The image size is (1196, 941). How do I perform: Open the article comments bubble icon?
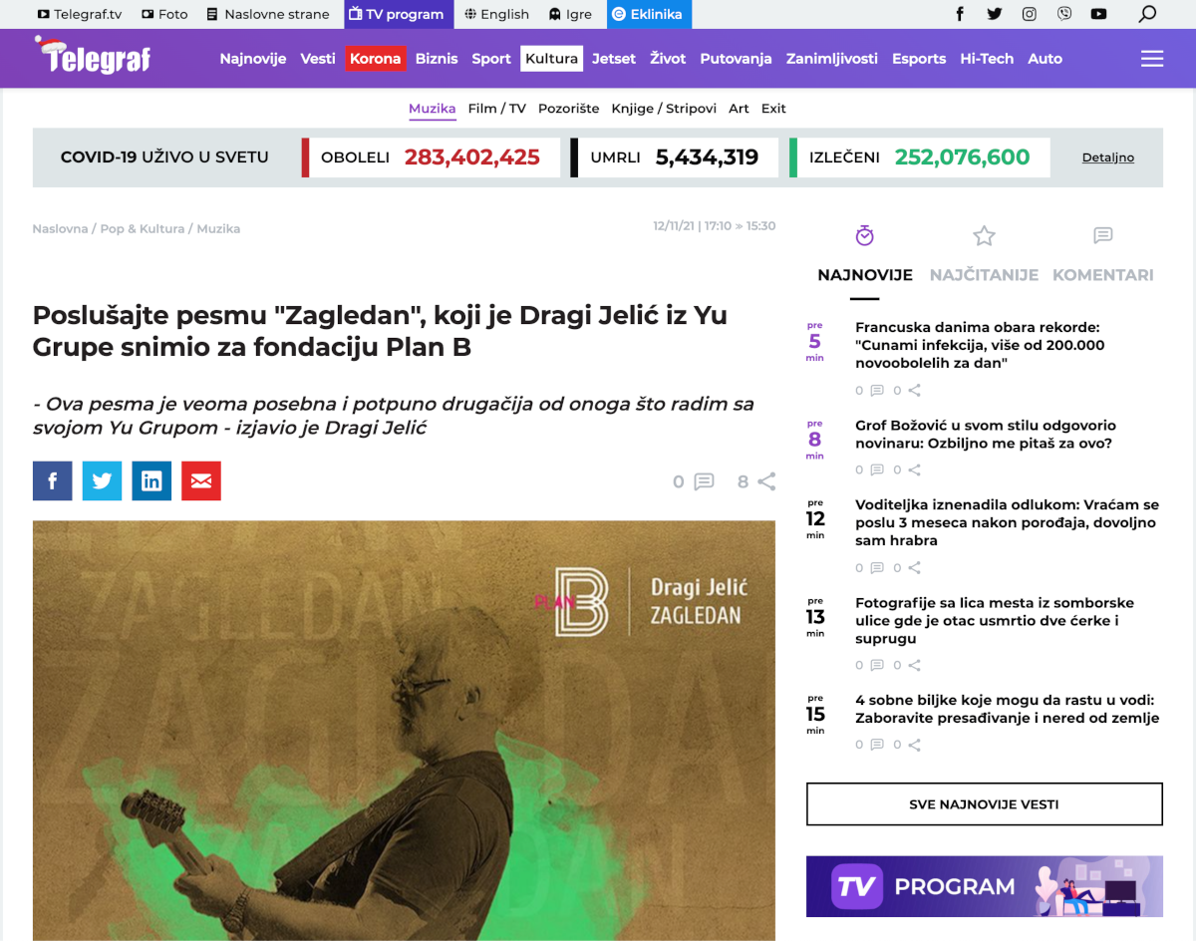coord(704,481)
